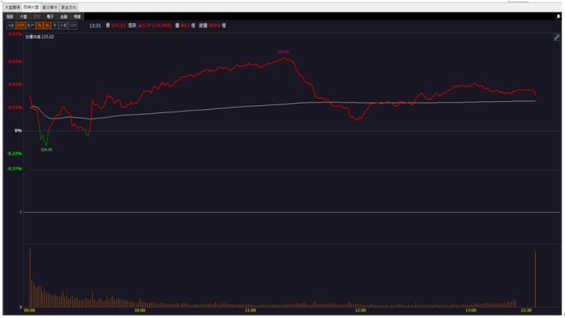The image size is (565, 318).
Task: Click the tall closing volume bar at 13:30
Action: 535,279
